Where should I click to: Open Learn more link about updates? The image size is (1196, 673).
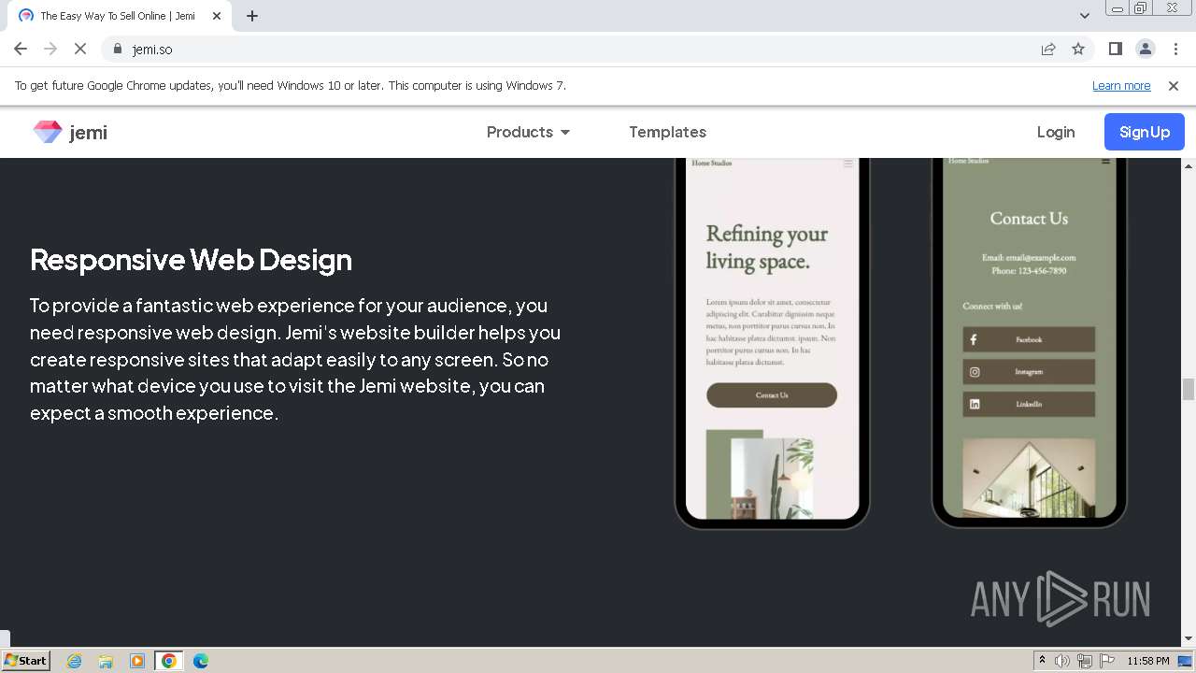tap(1121, 85)
